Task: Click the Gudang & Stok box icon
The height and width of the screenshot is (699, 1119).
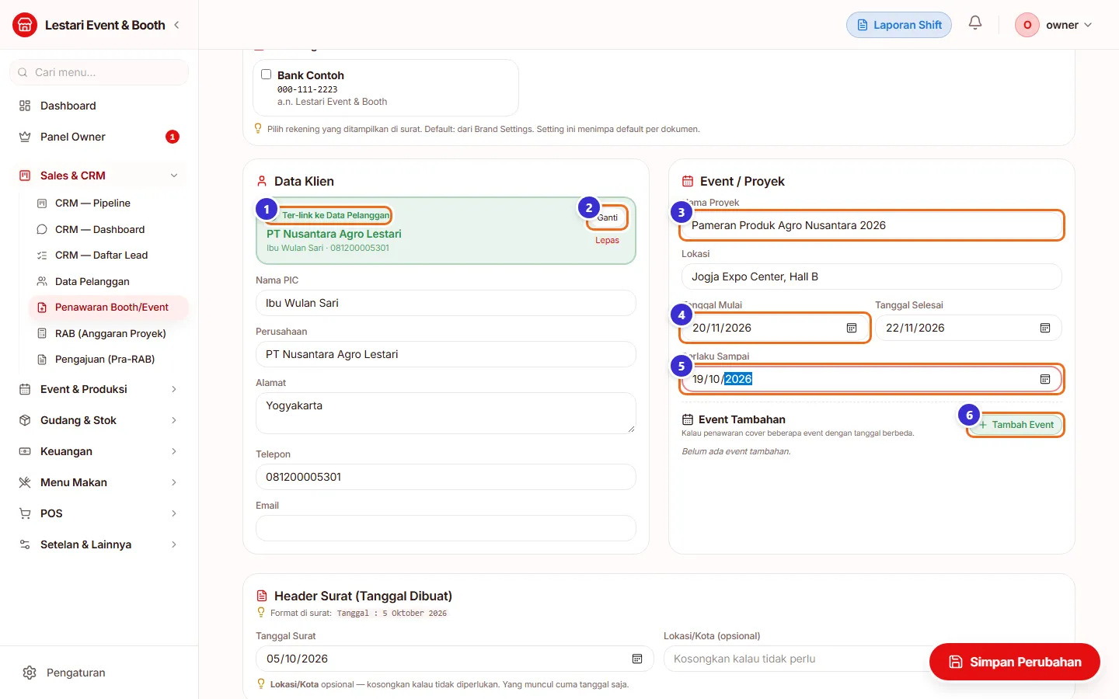Action: pos(25,420)
